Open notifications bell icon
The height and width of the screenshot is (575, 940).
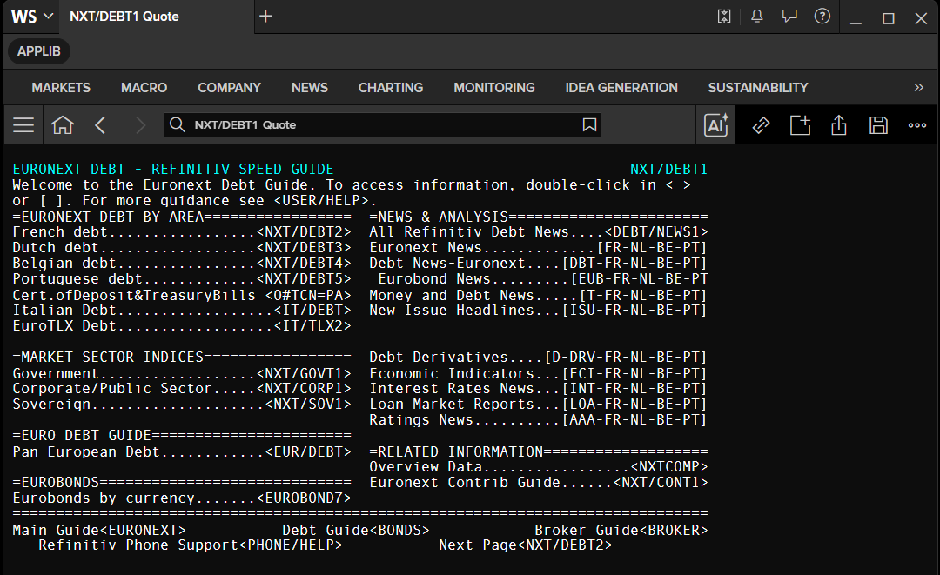(757, 17)
